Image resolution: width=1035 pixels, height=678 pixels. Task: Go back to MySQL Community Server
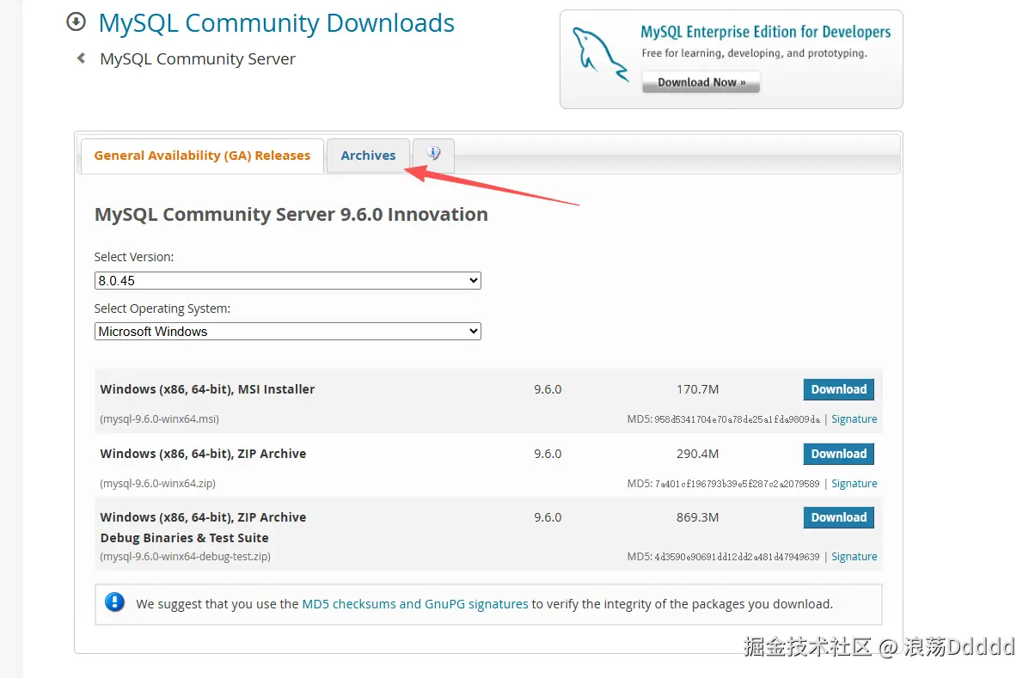(x=198, y=59)
